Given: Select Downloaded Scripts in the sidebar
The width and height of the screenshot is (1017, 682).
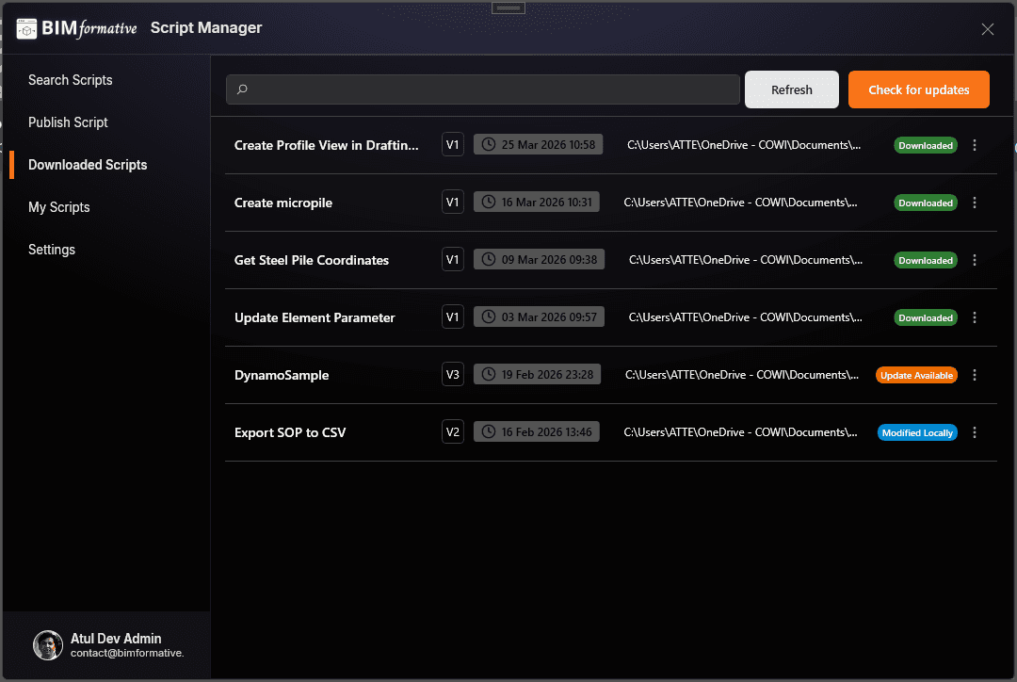Looking at the screenshot, I should (x=88, y=164).
